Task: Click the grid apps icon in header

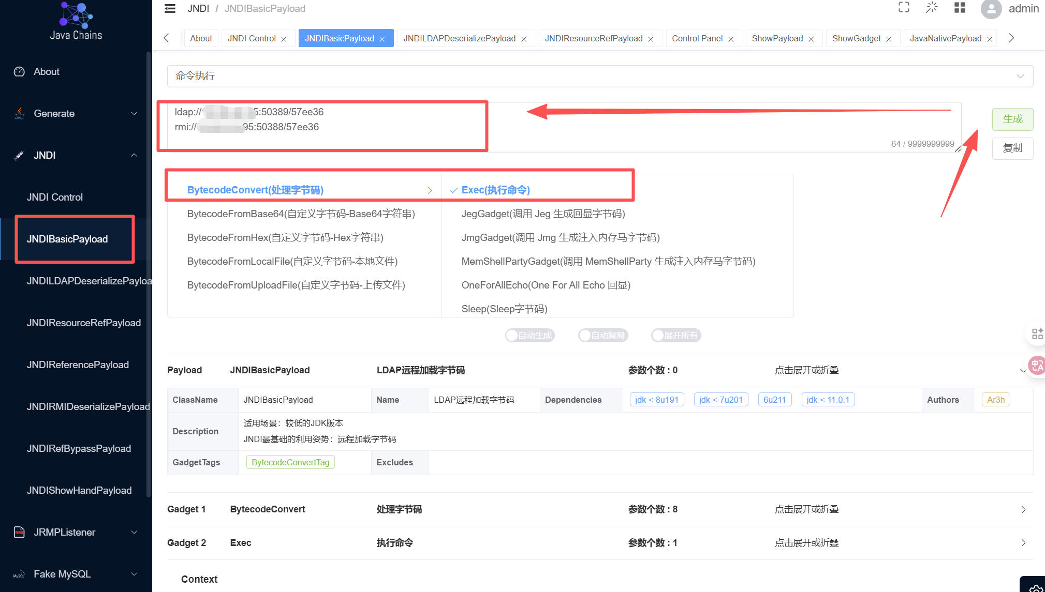Action: tap(960, 7)
